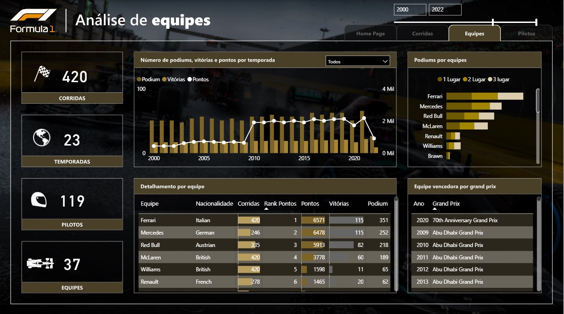The height and width of the screenshot is (314, 564).
Task: Click the end year field showing 2022
Action: point(445,9)
